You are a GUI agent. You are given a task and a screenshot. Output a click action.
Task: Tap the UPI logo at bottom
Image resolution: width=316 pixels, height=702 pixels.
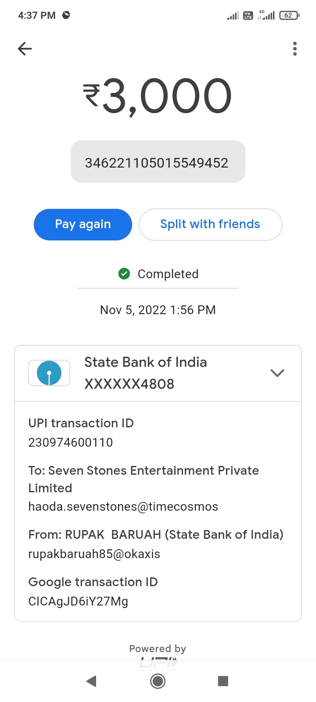pos(158,663)
